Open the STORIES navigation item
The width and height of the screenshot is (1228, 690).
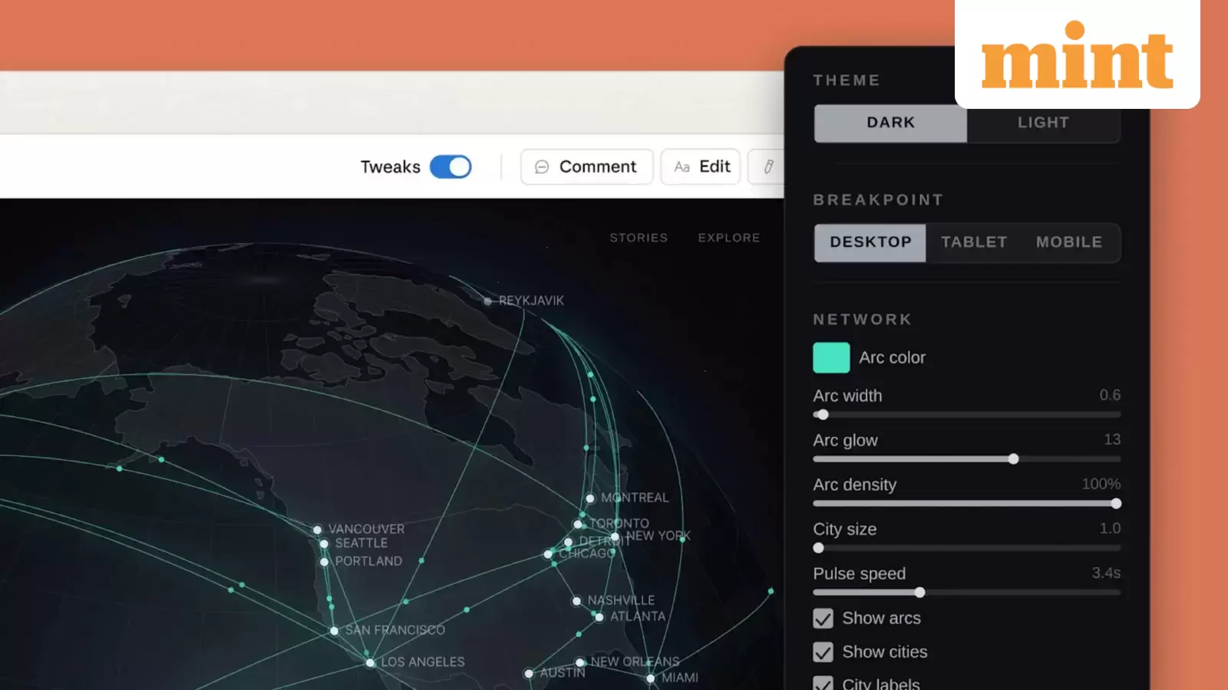pyautogui.click(x=639, y=238)
